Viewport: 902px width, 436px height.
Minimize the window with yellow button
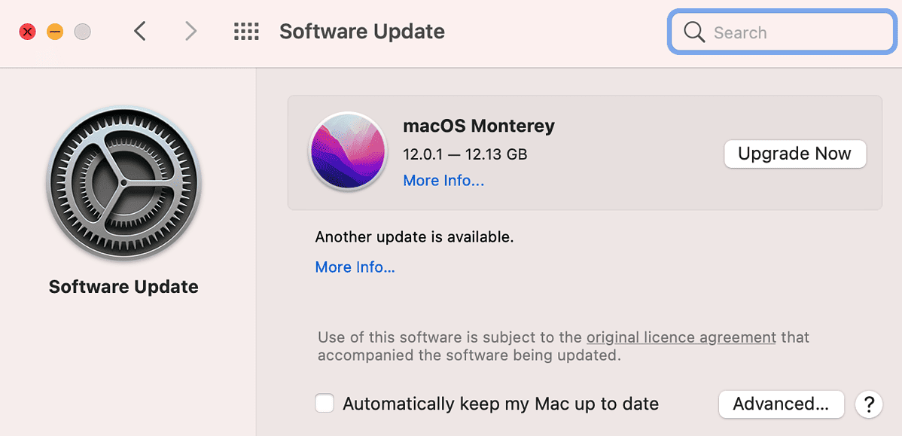55,32
